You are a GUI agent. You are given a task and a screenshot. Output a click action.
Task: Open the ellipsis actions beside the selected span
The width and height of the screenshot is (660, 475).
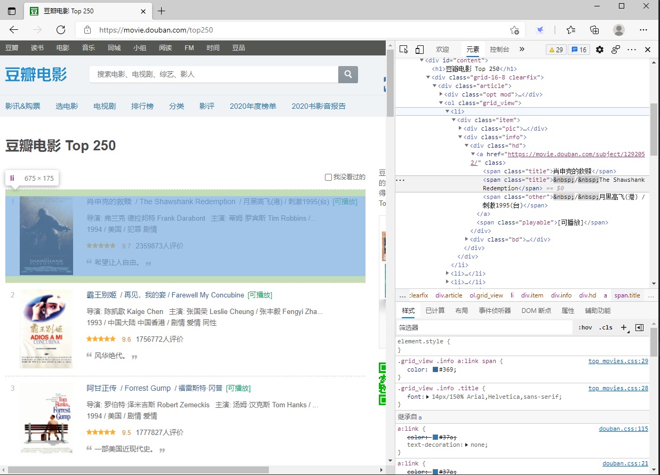[399, 180]
